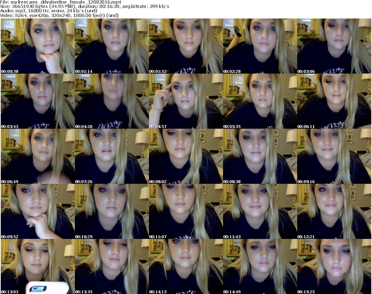Click the Video h264 info line
The height and width of the screenshot is (294, 372).
click(x=59, y=15)
